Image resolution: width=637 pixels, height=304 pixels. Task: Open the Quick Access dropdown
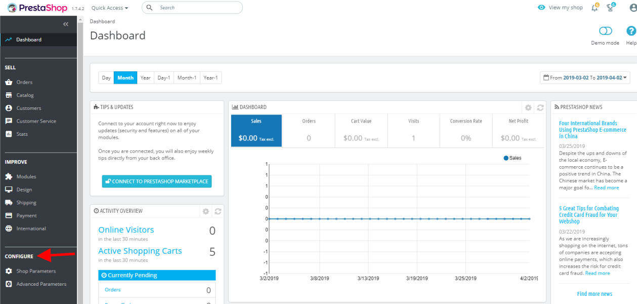pyautogui.click(x=109, y=8)
